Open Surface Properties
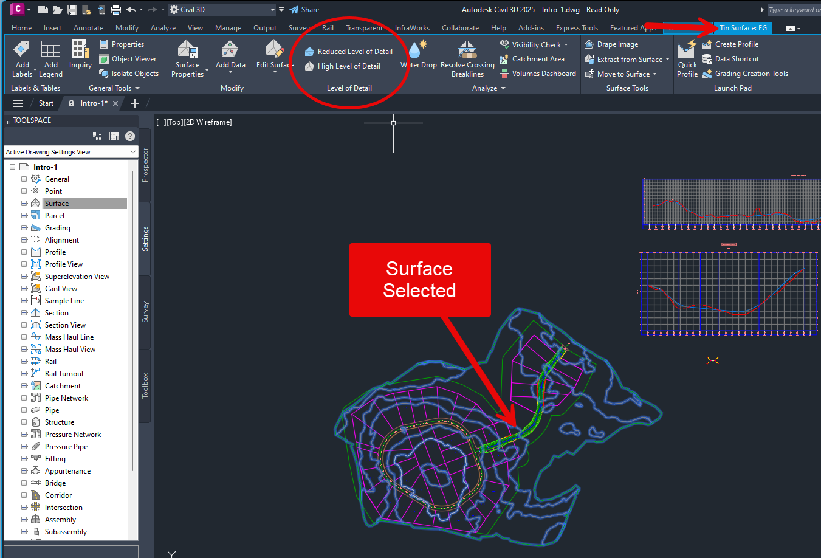 188,59
